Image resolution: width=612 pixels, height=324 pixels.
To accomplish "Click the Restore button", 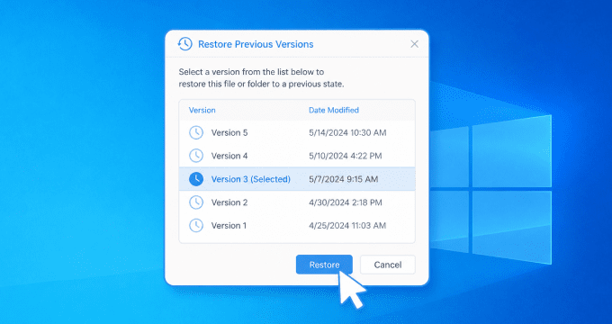I will tap(324, 265).
